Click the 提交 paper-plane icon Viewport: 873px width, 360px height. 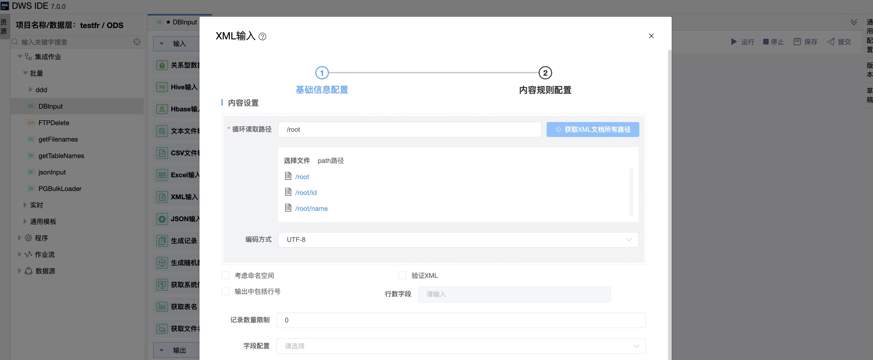(x=831, y=42)
